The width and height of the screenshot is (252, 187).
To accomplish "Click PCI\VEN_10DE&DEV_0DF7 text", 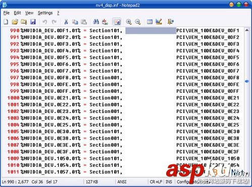I will tap(208, 71).
